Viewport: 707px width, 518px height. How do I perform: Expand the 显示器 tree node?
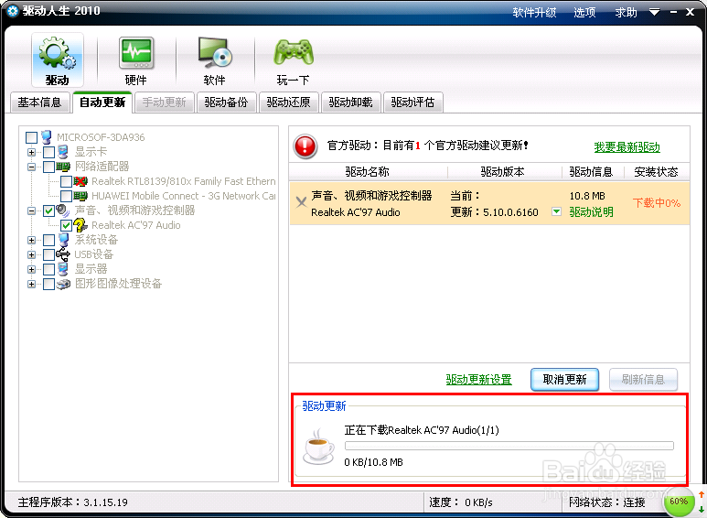tap(31, 269)
